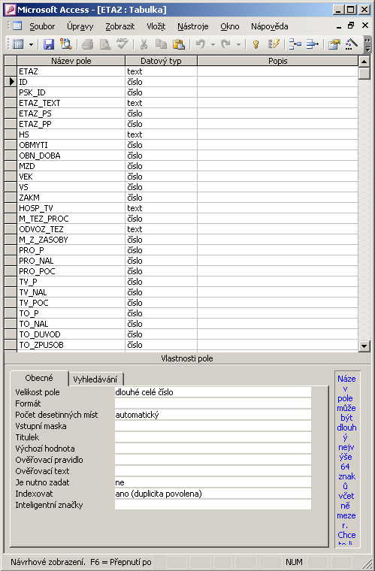Select the OBMYTI field name cell
The height and width of the screenshot is (571, 375).
(71, 145)
